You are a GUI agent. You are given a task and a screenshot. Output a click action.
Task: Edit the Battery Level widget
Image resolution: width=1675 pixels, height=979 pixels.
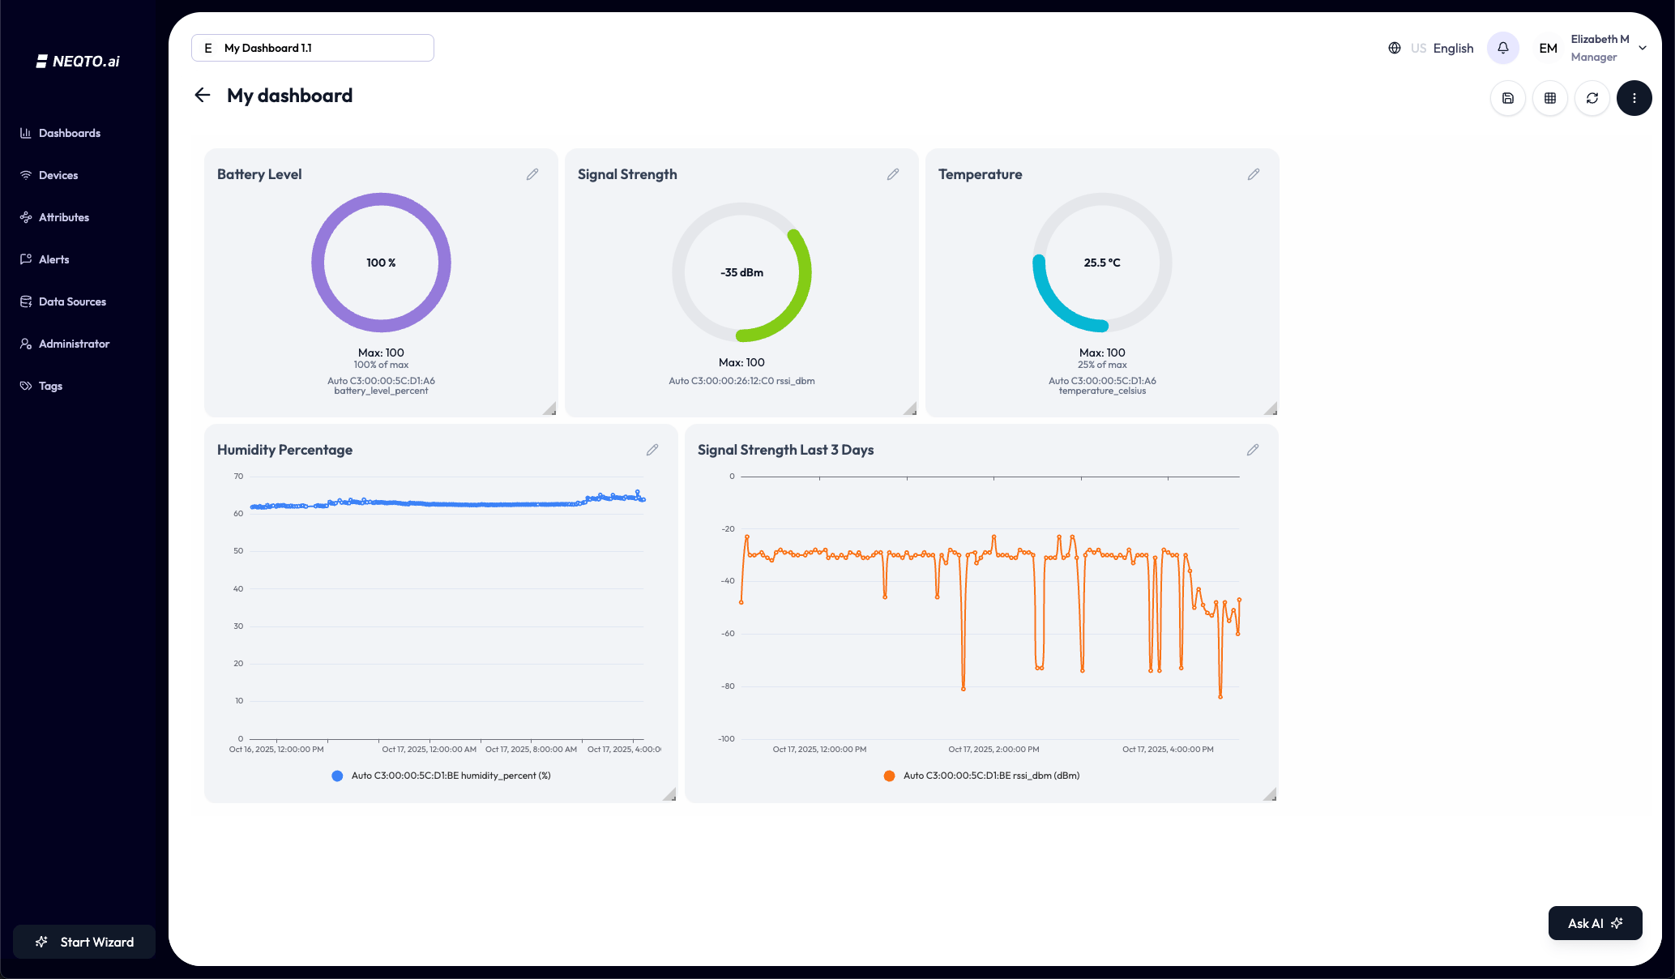532,173
